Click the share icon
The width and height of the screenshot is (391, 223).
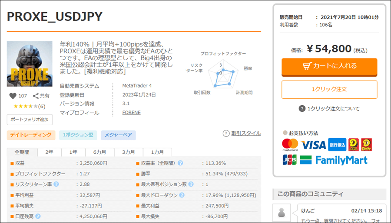pos(36,96)
